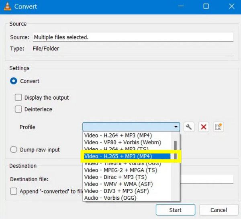Check the Append '-converted' to filename box
The width and height of the screenshot is (241, 219).
pos(14,191)
